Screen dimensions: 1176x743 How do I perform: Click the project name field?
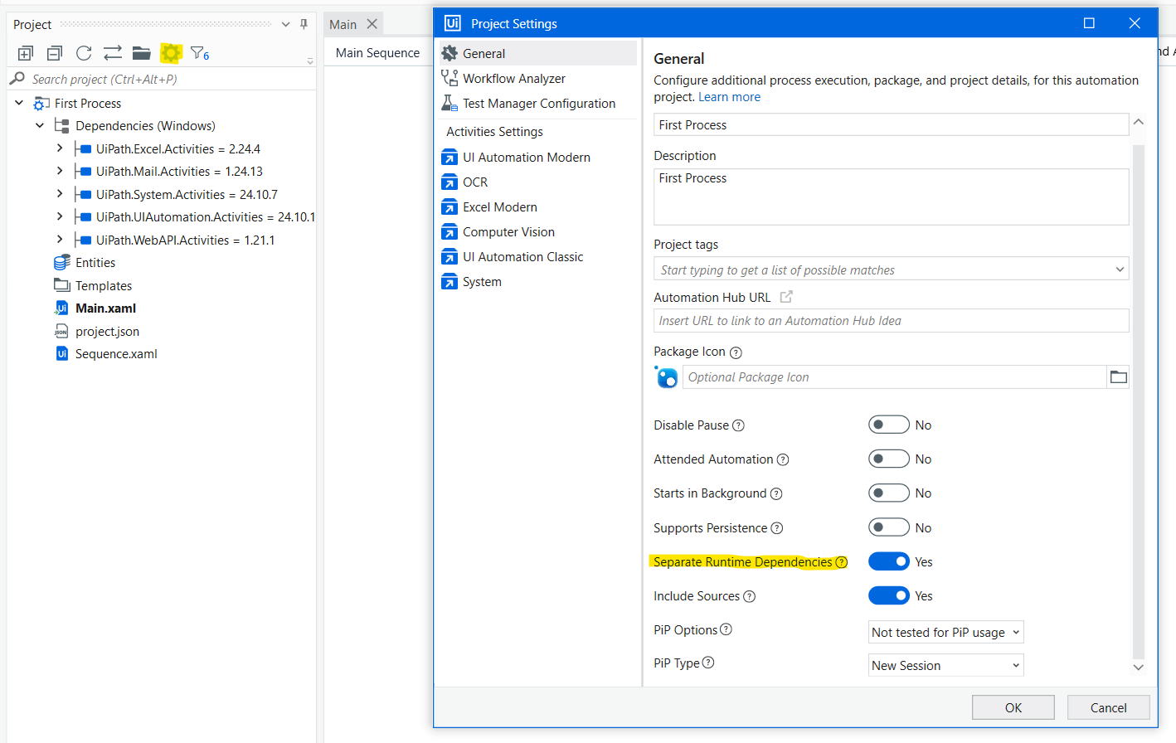(891, 124)
